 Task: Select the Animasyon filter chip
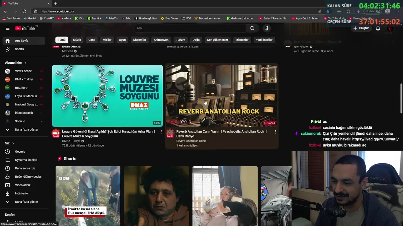click(x=161, y=40)
